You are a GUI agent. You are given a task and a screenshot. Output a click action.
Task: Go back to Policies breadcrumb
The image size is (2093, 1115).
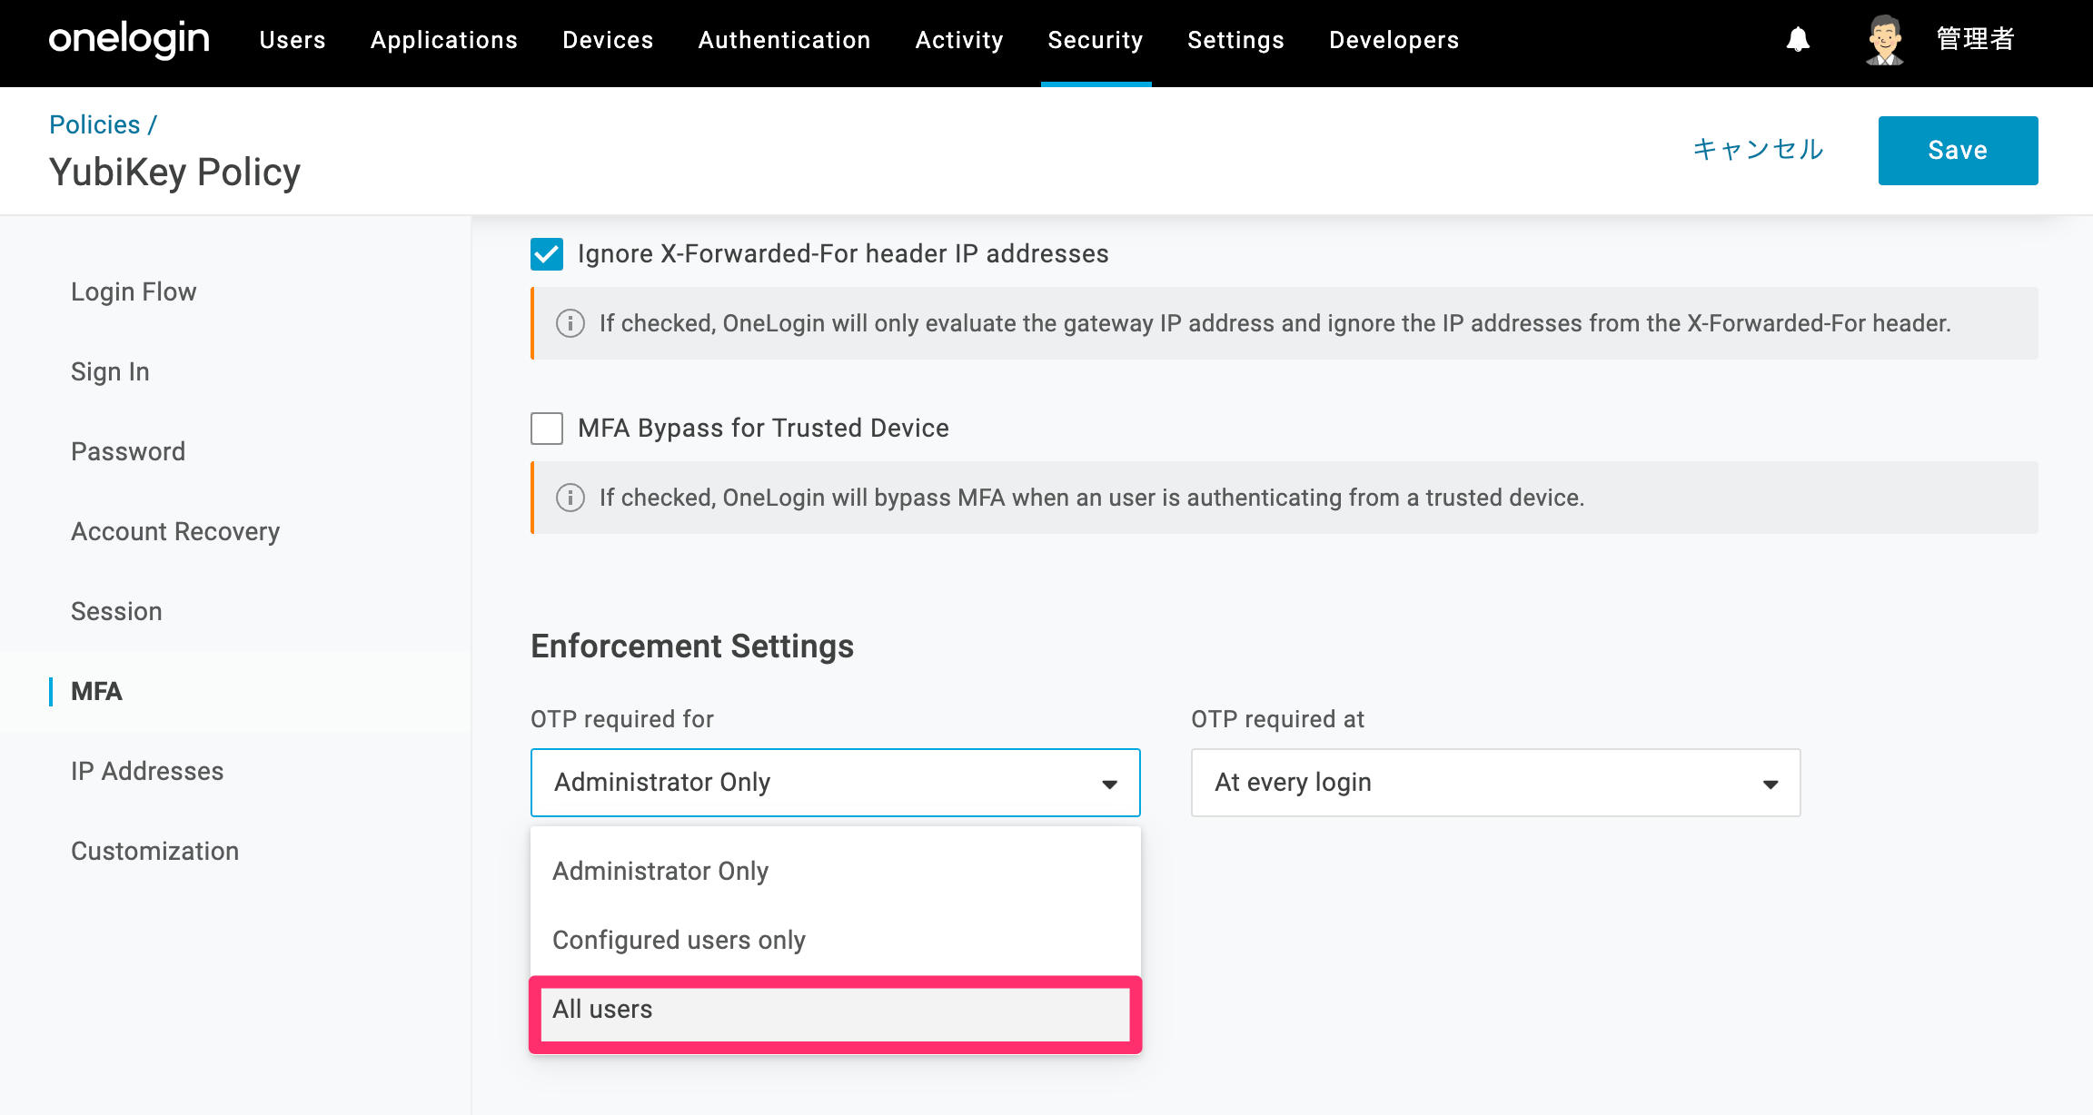pos(94,124)
